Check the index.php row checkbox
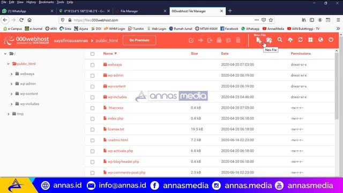The height and width of the screenshot is (193, 343). (93, 119)
